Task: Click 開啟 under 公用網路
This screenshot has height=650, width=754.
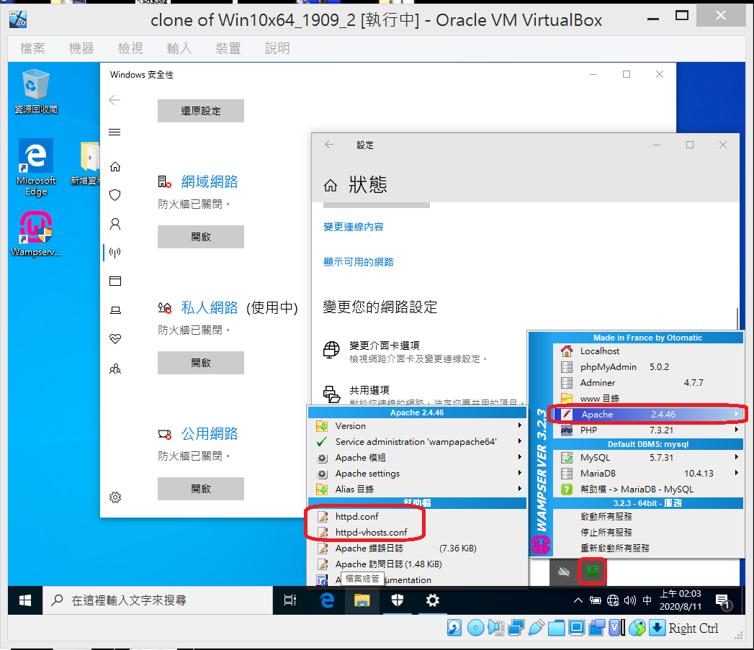Action: 200,489
